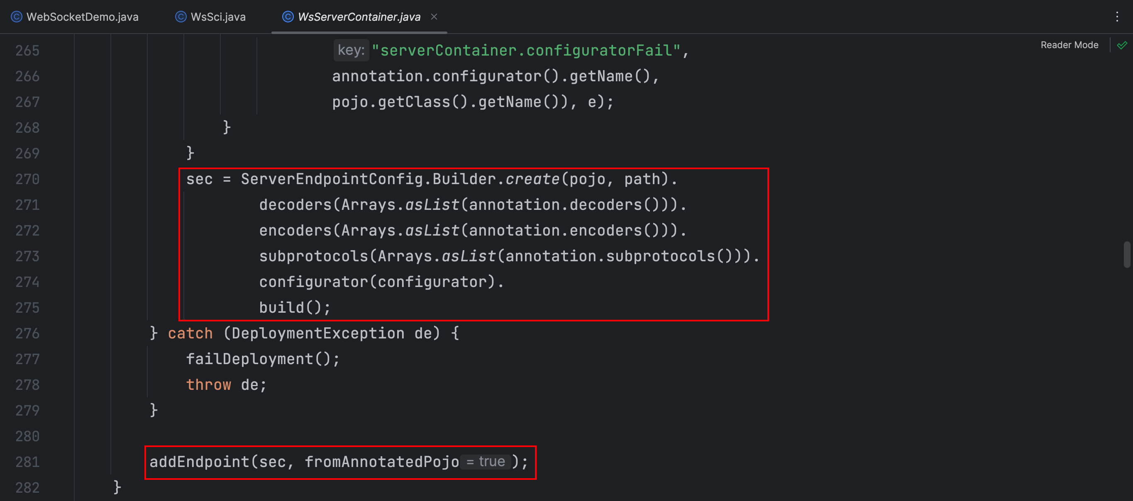Image resolution: width=1133 pixels, height=501 pixels.
Task: Click the key: inlay hint near serverContainer.configuratorFail
Action: tap(351, 50)
